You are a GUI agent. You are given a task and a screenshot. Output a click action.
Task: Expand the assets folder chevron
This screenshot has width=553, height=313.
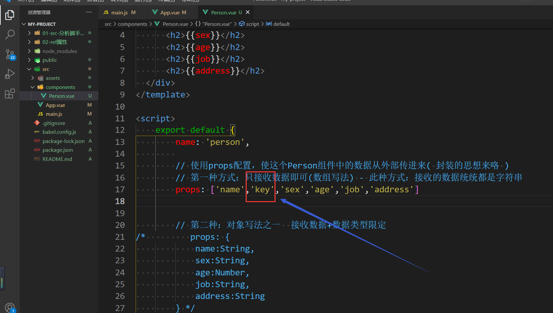(x=33, y=78)
